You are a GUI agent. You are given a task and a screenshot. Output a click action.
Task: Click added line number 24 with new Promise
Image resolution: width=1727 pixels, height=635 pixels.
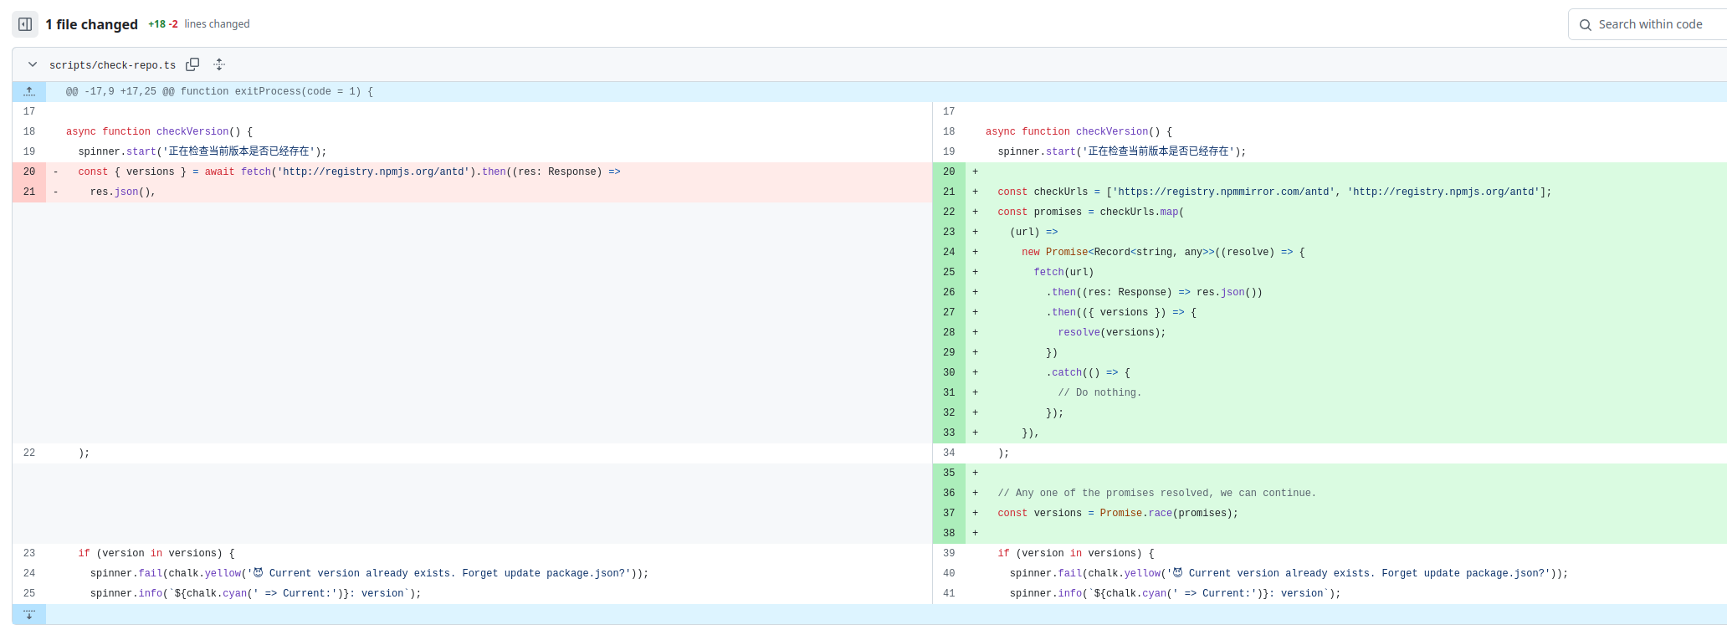point(949,252)
